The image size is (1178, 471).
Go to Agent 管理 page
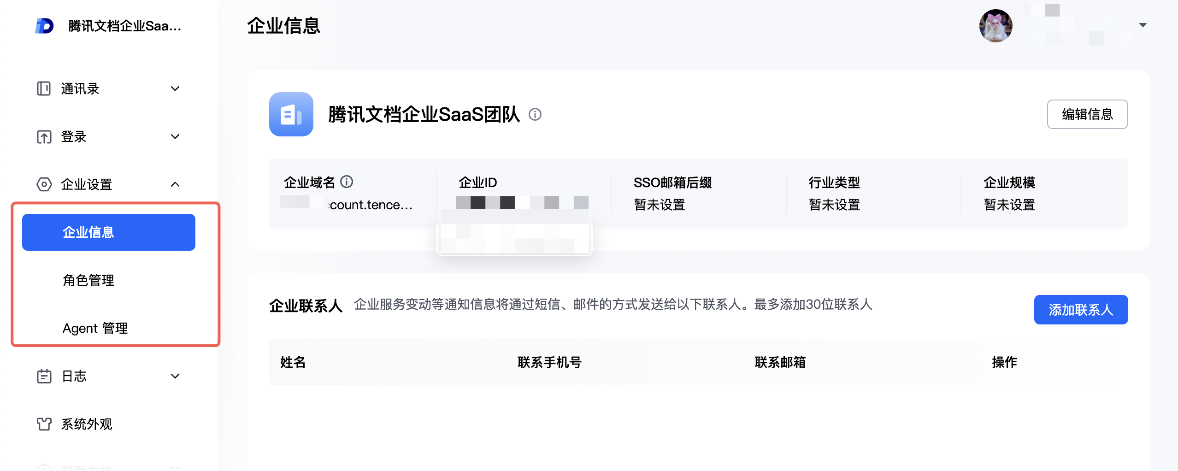point(95,328)
